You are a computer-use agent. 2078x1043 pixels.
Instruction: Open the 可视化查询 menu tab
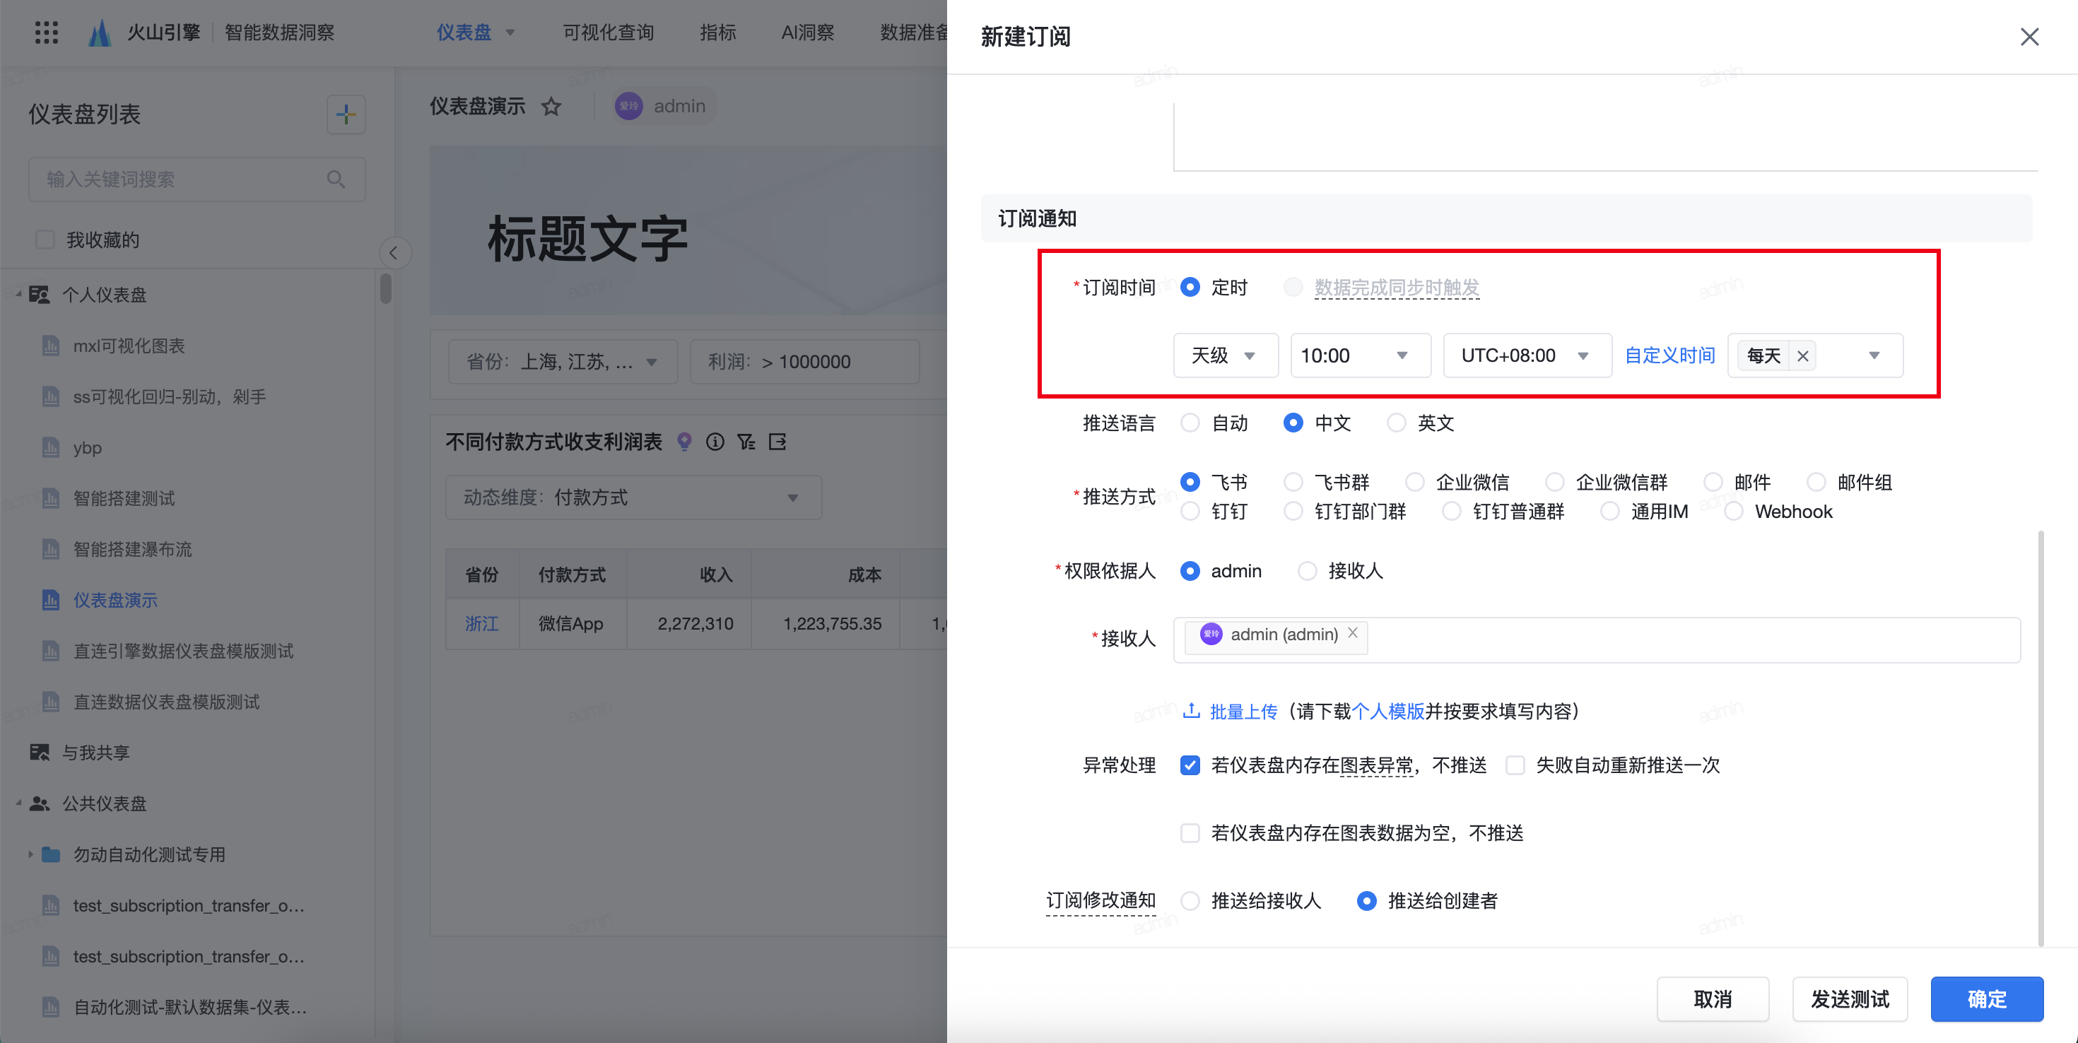point(609,33)
